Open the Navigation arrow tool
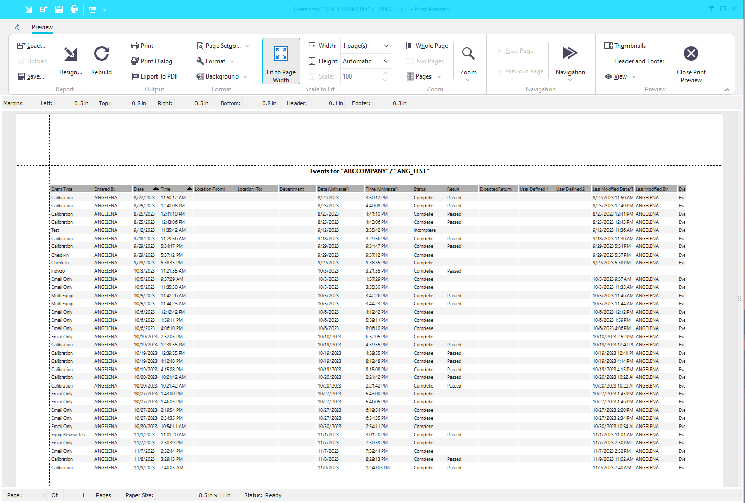 pyautogui.click(x=570, y=54)
